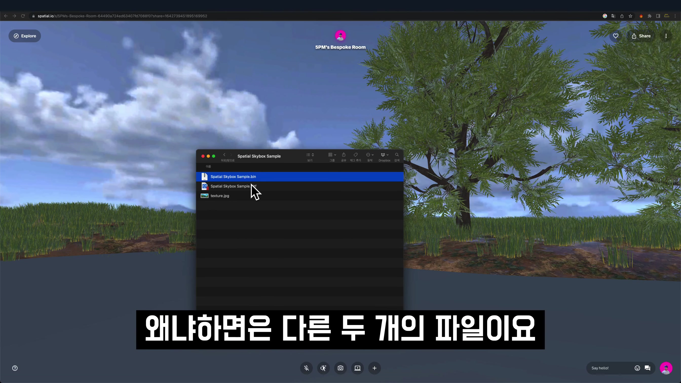
Task: Go forward in the browser
Action: [14, 16]
